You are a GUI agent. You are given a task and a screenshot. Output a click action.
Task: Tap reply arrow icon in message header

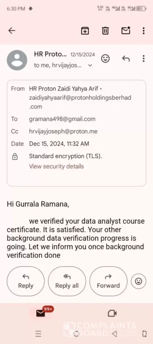126,58
